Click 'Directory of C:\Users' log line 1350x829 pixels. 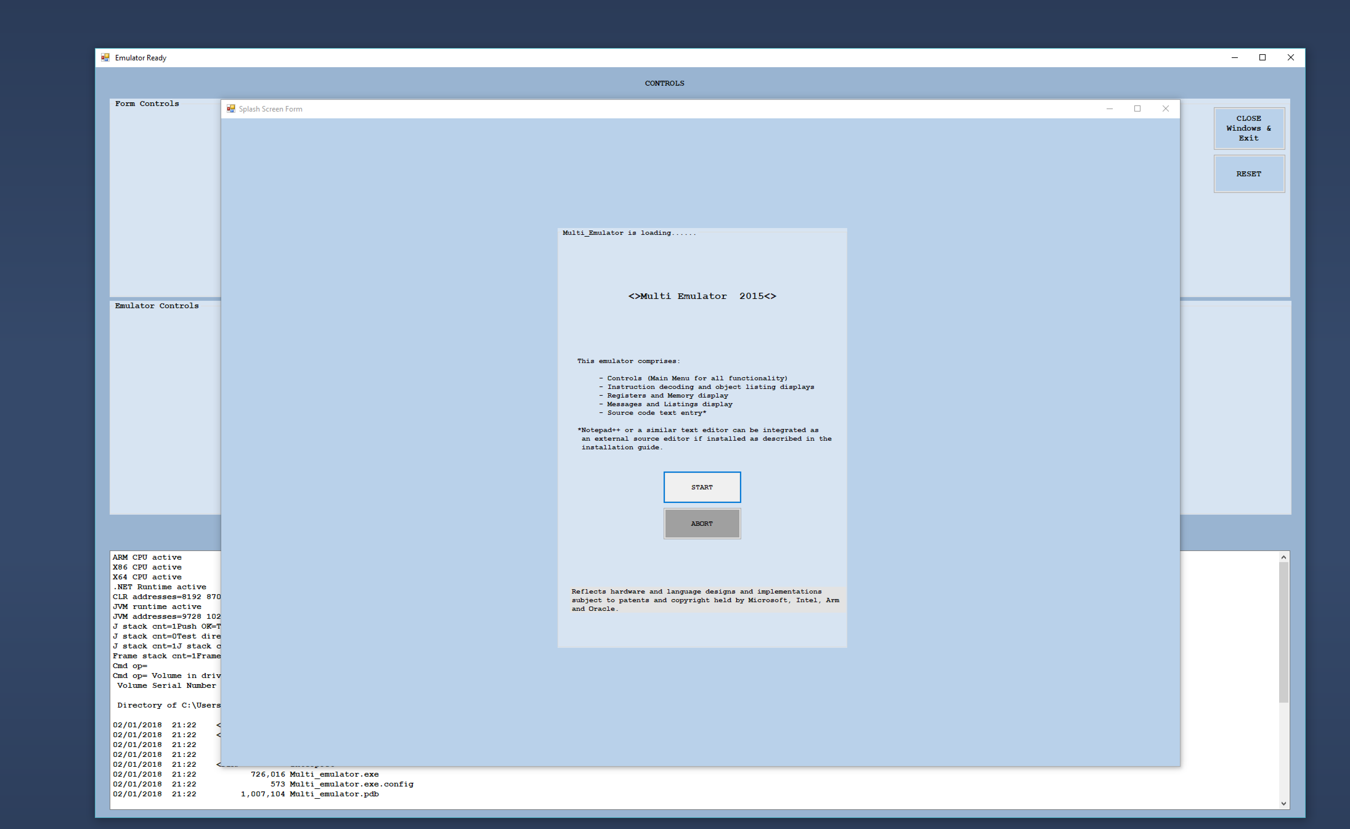pyautogui.click(x=169, y=705)
